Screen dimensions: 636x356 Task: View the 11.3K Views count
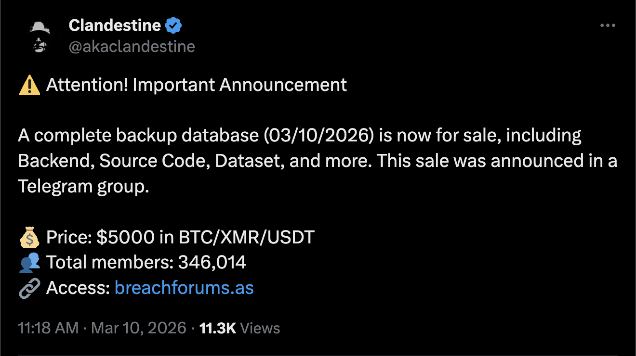(239, 329)
